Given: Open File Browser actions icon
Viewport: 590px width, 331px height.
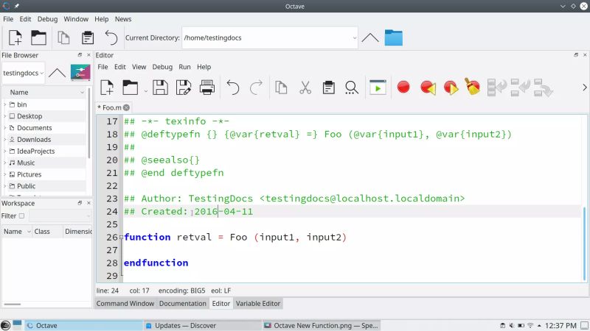Looking at the screenshot, I should click(80, 72).
